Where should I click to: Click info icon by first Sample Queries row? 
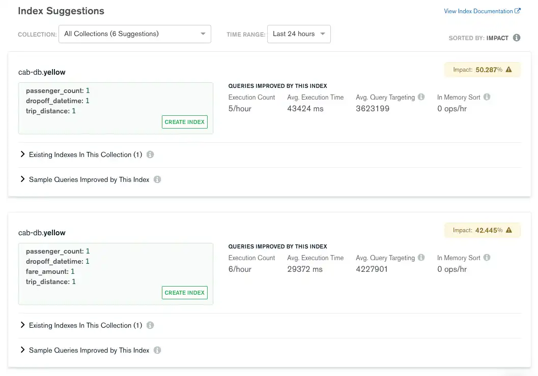(x=157, y=179)
